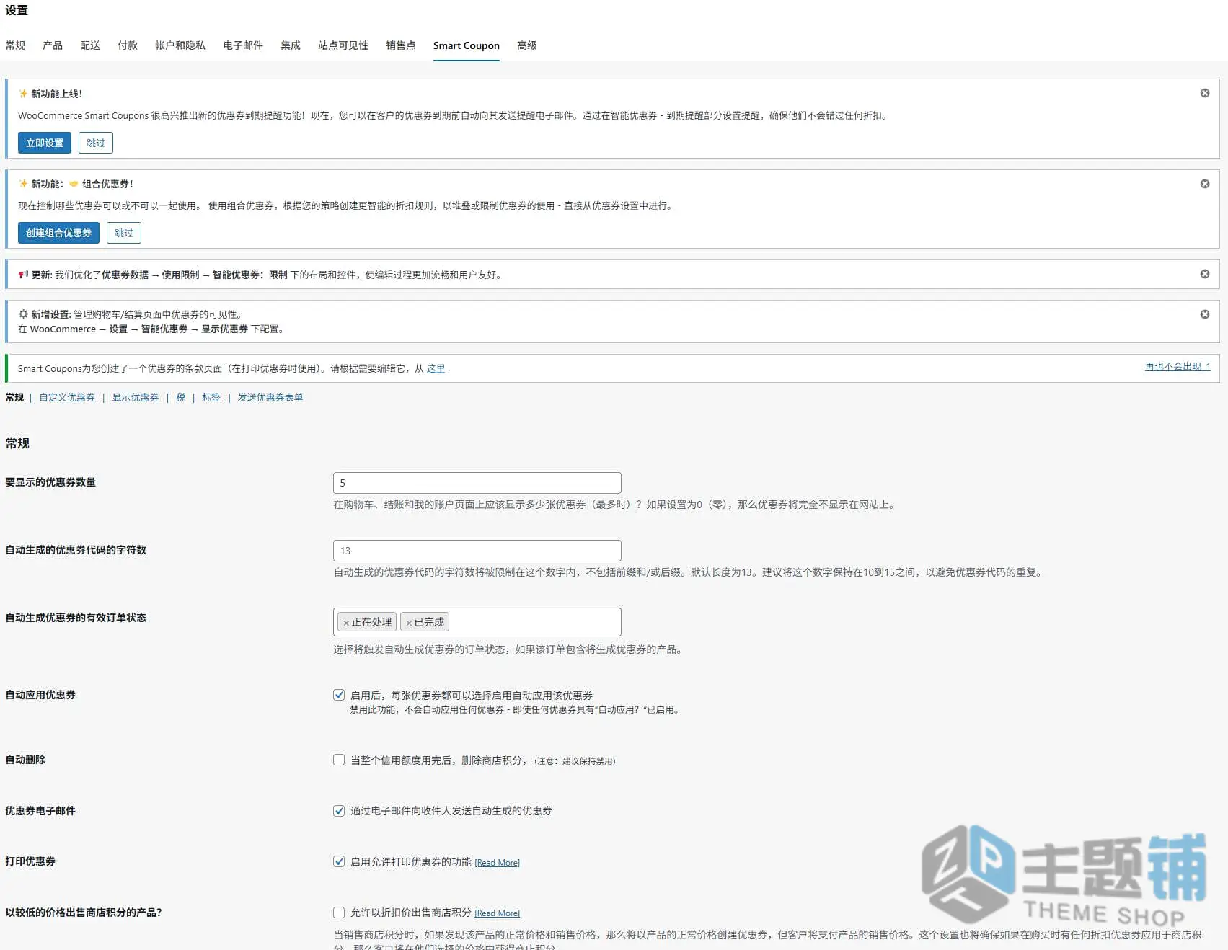This screenshot has height=950, width=1228.
Task: Open the 发送优惠券表单 sub-section
Action: pos(270,397)
